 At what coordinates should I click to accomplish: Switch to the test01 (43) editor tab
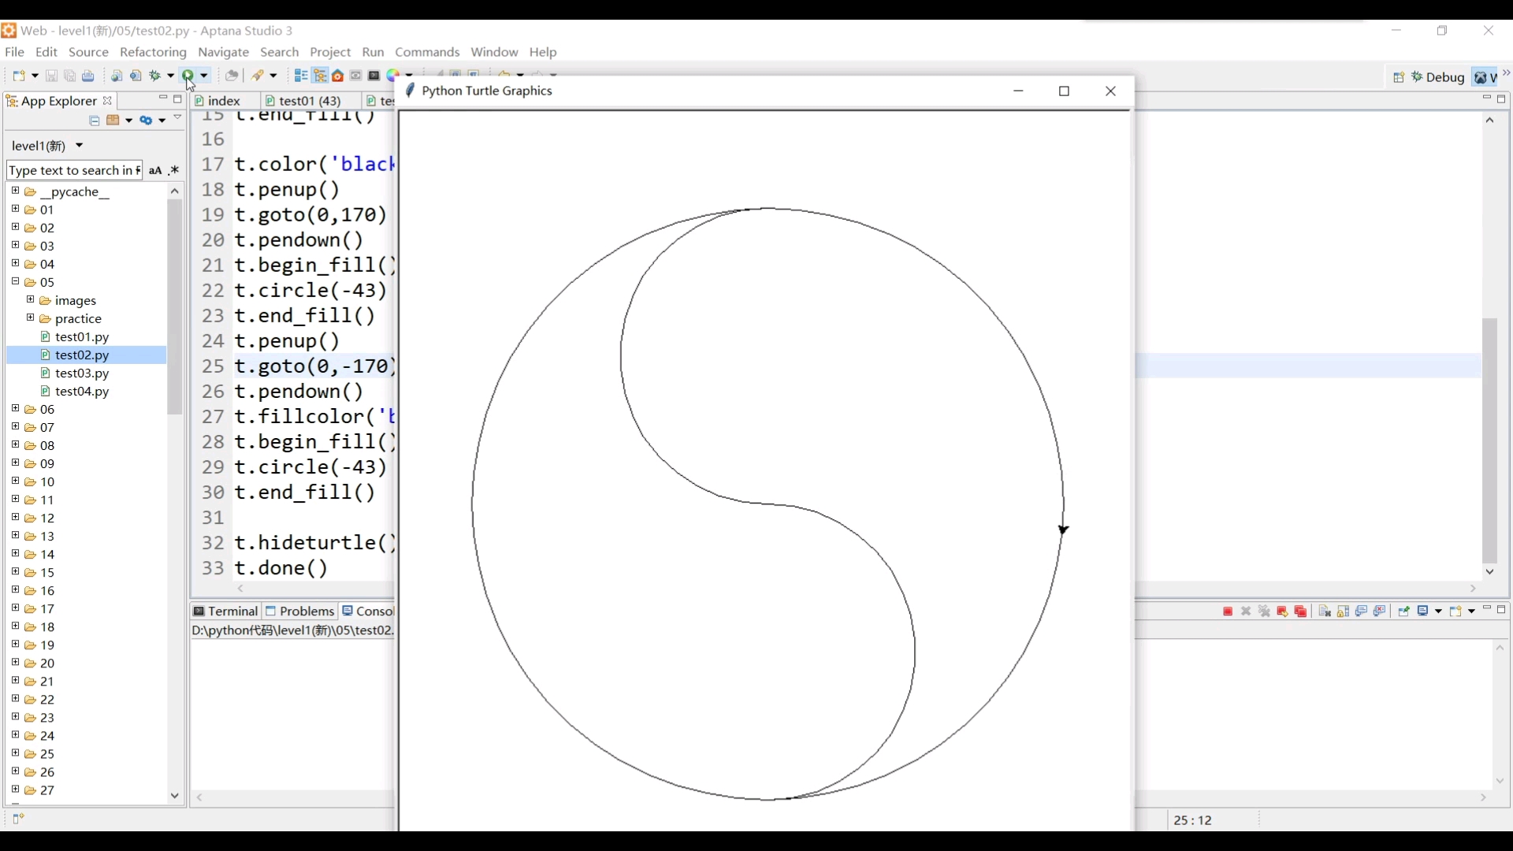[x=310, y=101]
